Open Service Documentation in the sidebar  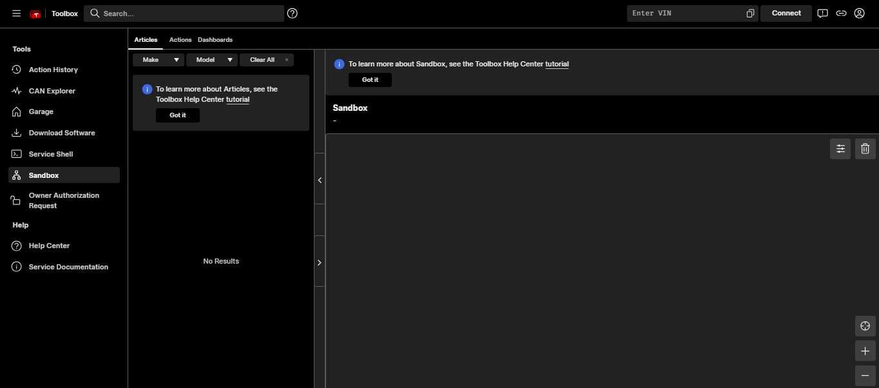pyautogui.click(x=64, y=267)
